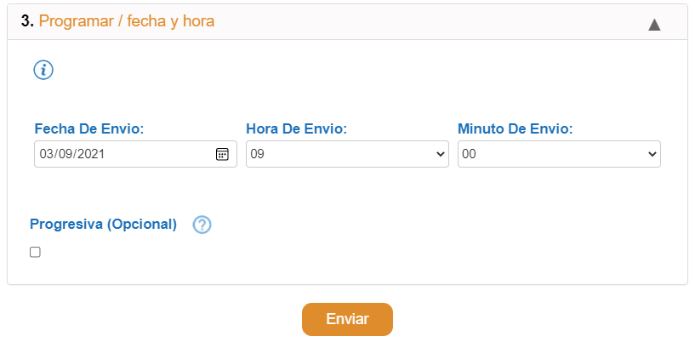Viewport: 695px width, 342px height.
Task: Click the Fecha De Envio label
Action: [89, 129]
